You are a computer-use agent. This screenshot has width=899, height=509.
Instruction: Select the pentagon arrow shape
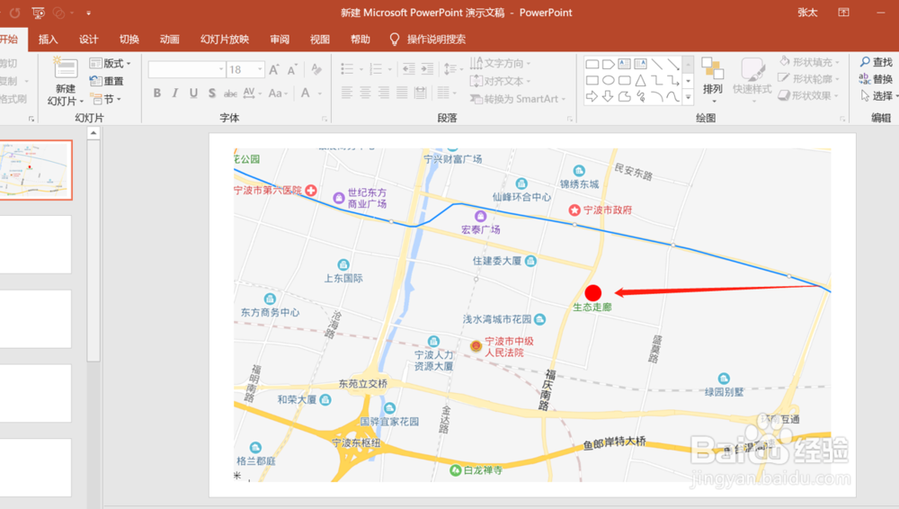609,64
